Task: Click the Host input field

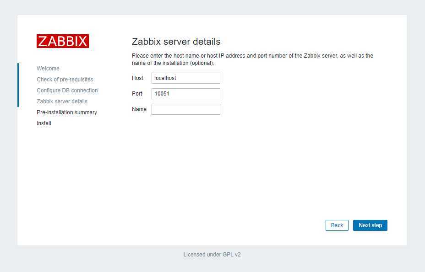Action: click(185, 78)
